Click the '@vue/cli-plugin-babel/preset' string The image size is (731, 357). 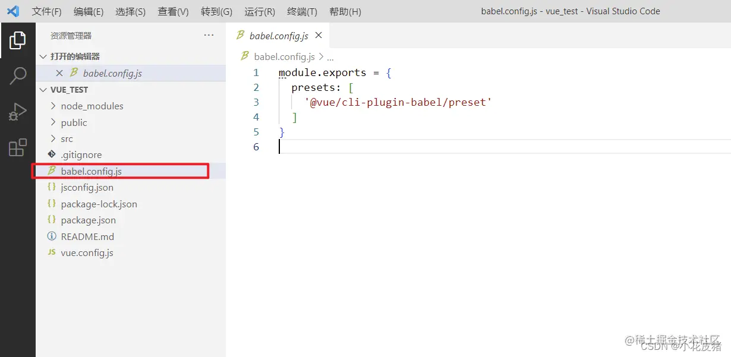click(x=398, y=102)
